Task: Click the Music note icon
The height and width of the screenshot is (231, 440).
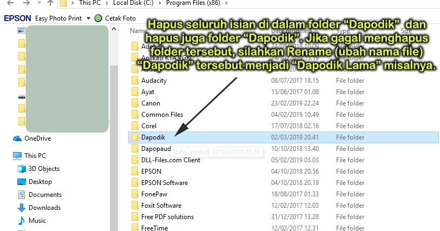Action: point(22,221)
